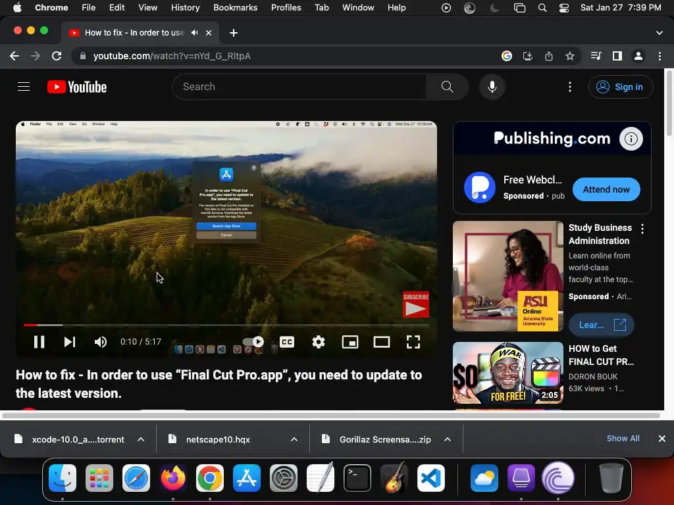674x505 pixels.
Task: Click the red SUBSCRIBE watermark in video
Action: tap(416, 304)
